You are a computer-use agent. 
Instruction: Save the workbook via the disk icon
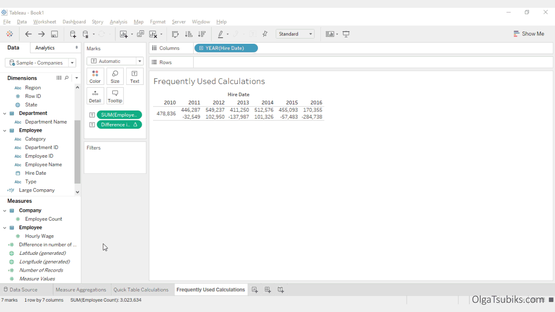click(x=55, y=34)
